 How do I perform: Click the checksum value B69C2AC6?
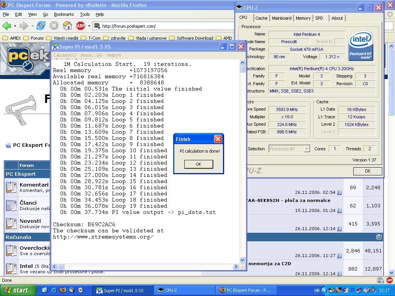pos(101,224)
